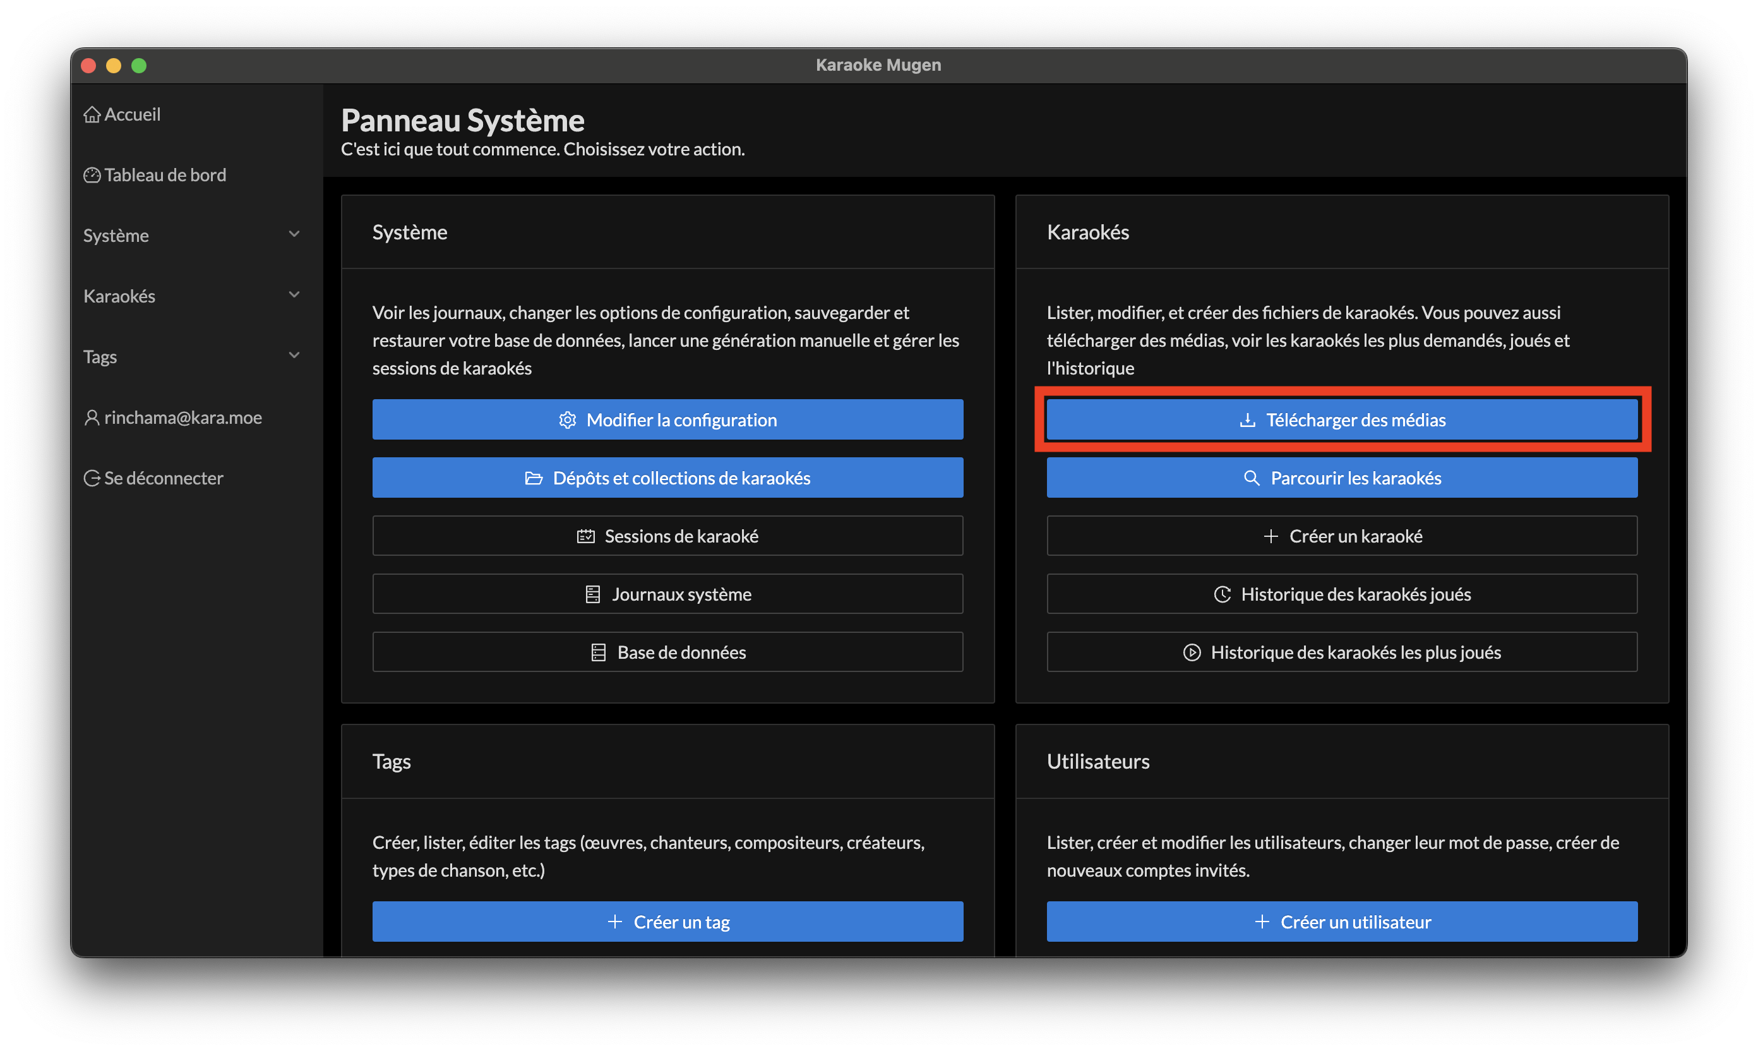
Task: Open Base de données button
Action: coord(667,652)
